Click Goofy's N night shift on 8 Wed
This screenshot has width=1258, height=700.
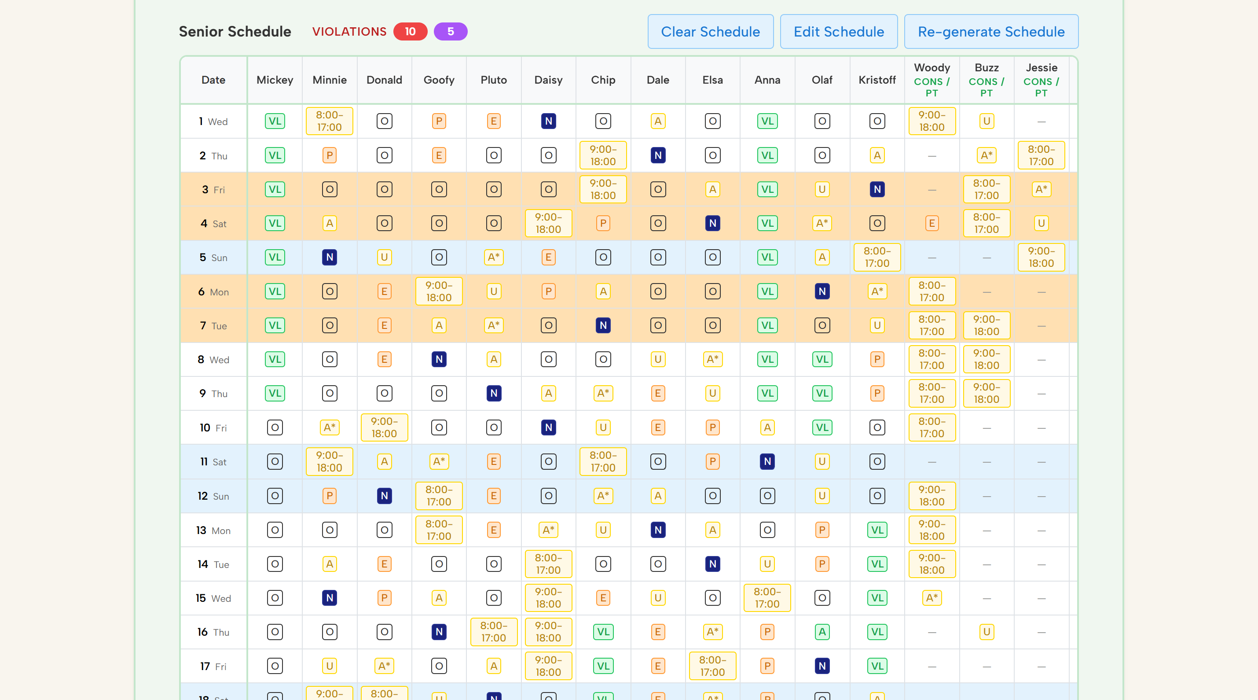[x=439, y=359]
